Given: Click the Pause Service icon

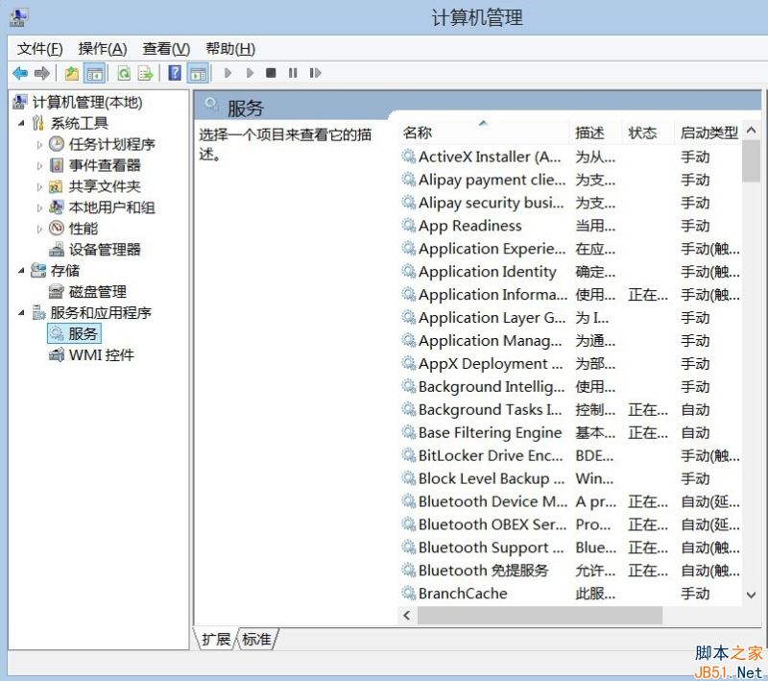Looking at the screenshot, I should tap(293, 73).
